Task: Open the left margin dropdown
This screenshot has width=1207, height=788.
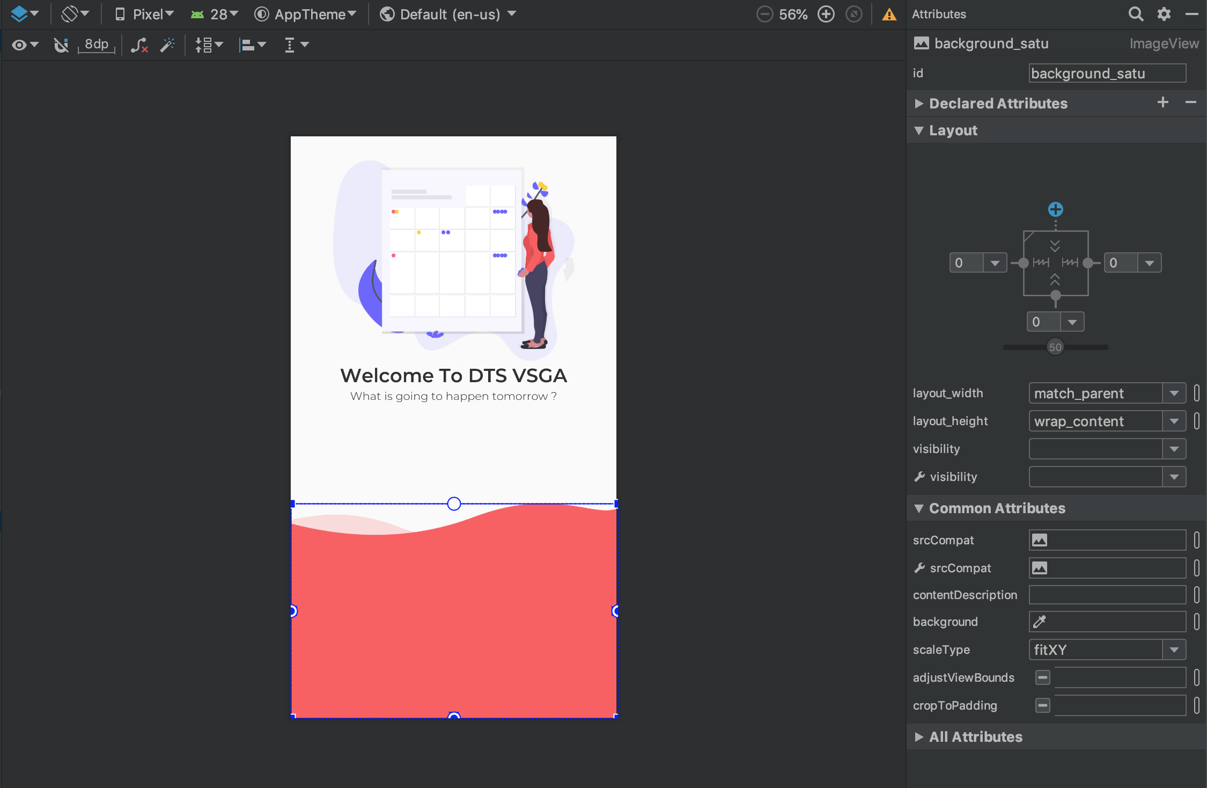Action: point(995,263)
